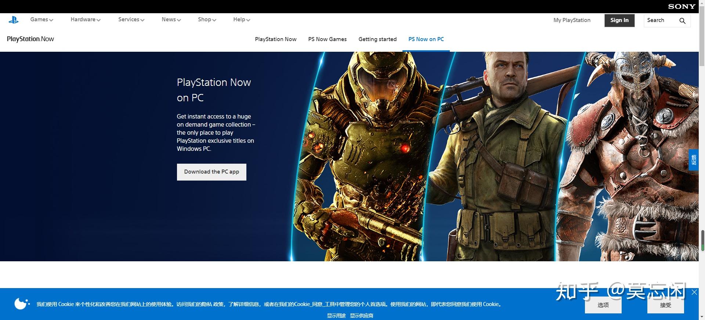Click the Download the PC app button
The height and width of the screenshot is (320, 705).
211,172
